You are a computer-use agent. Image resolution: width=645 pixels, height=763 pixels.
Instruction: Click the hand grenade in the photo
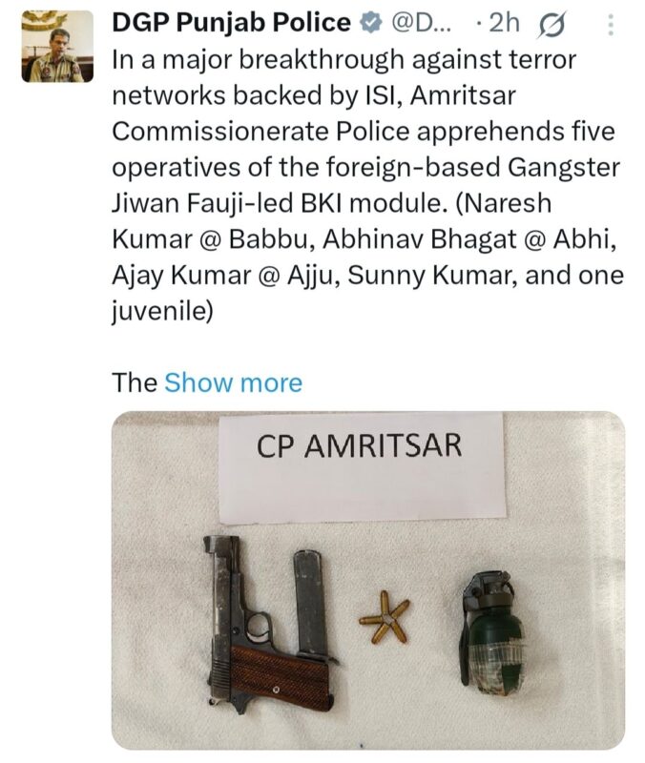[x=491, y=633]
